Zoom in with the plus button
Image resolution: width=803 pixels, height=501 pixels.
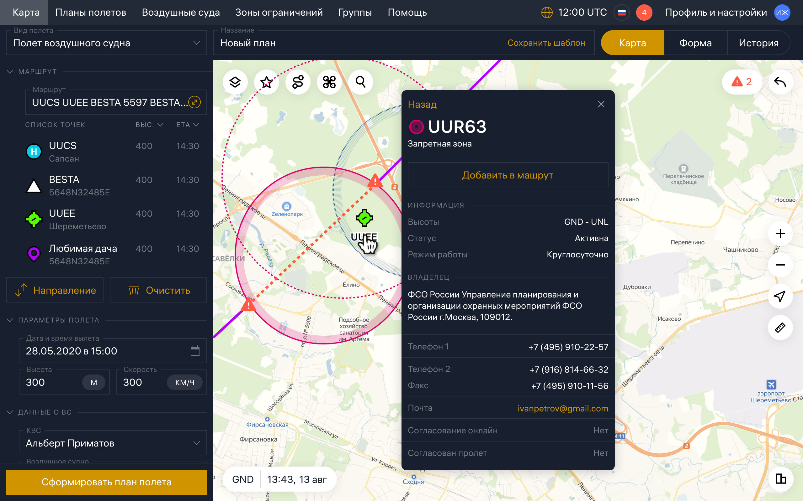[780, 234]
